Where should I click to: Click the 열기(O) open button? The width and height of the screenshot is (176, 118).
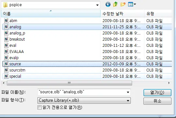157,93
